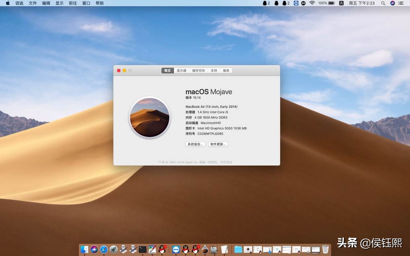Viewport: 410px width, 256px height.
Task: Open the Apple menu
Action: (x=7, y=3)
